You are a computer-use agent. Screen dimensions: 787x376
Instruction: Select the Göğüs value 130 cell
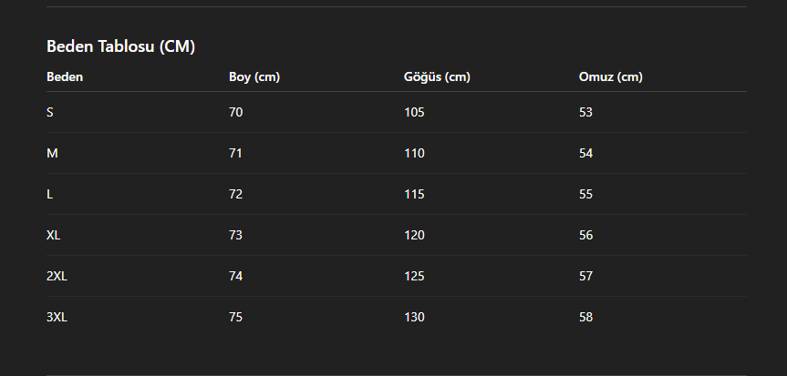tap(414, 318)
